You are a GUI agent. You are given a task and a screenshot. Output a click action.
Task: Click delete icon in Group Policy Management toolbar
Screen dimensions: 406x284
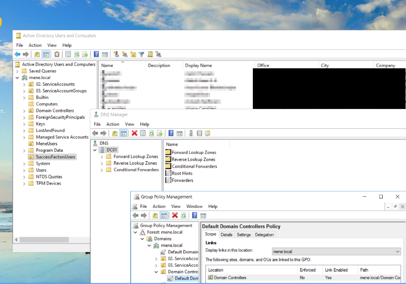click(x=175, y=215)
